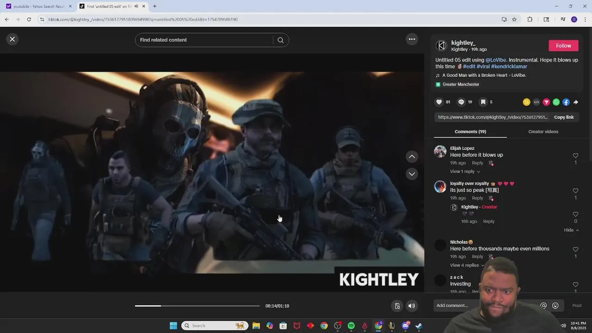The image size is (592, 333).
Task: Open the #edit hashtag
Action: [469, 67]
